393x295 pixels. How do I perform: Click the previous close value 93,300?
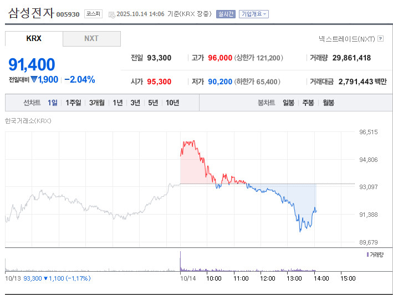(x=159, y=58)
